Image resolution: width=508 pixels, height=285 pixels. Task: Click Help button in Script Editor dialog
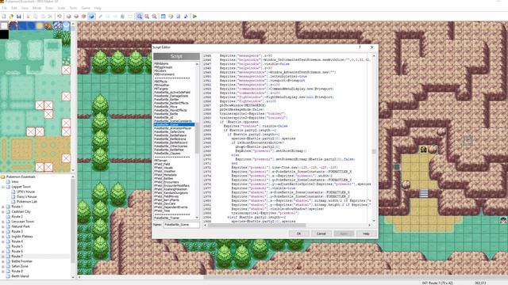(x=366, y=234)
